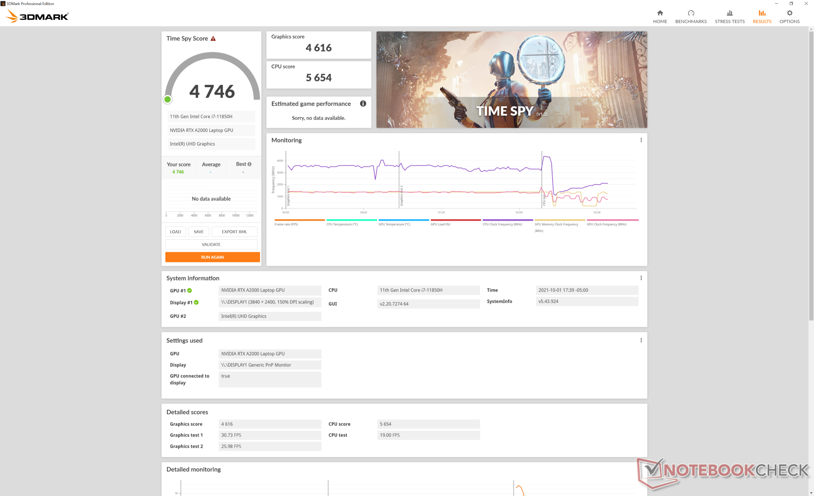The image size is (814, 496).
Task: Open the Benchmarks tab
Action: click(691, 17)
